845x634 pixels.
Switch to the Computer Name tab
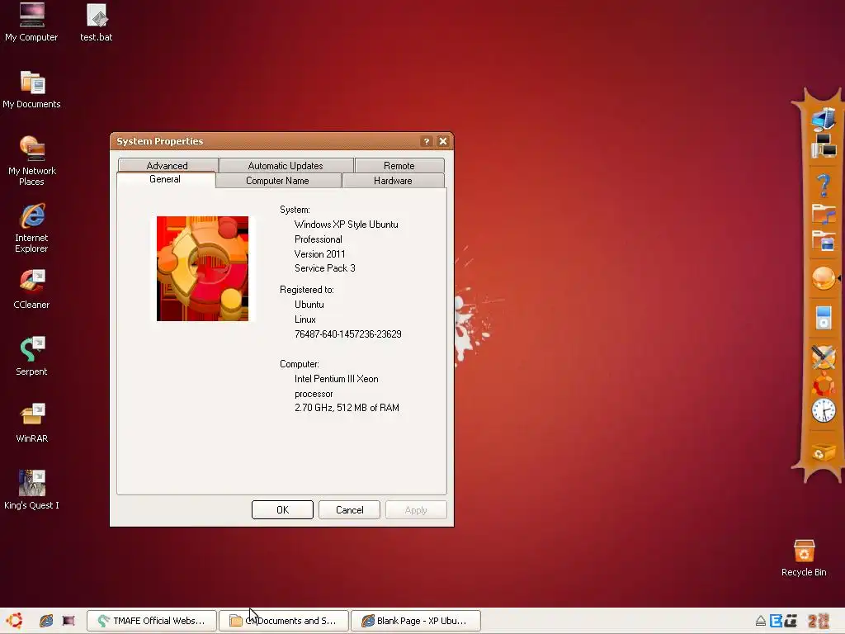pyautogui.click(x=278, y=181)
